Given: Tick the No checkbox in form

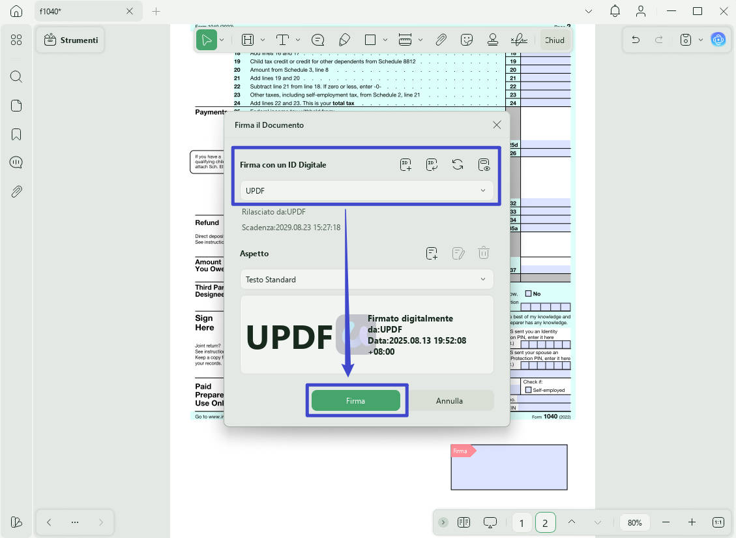Looking at the screenshot, I should 528,294.
